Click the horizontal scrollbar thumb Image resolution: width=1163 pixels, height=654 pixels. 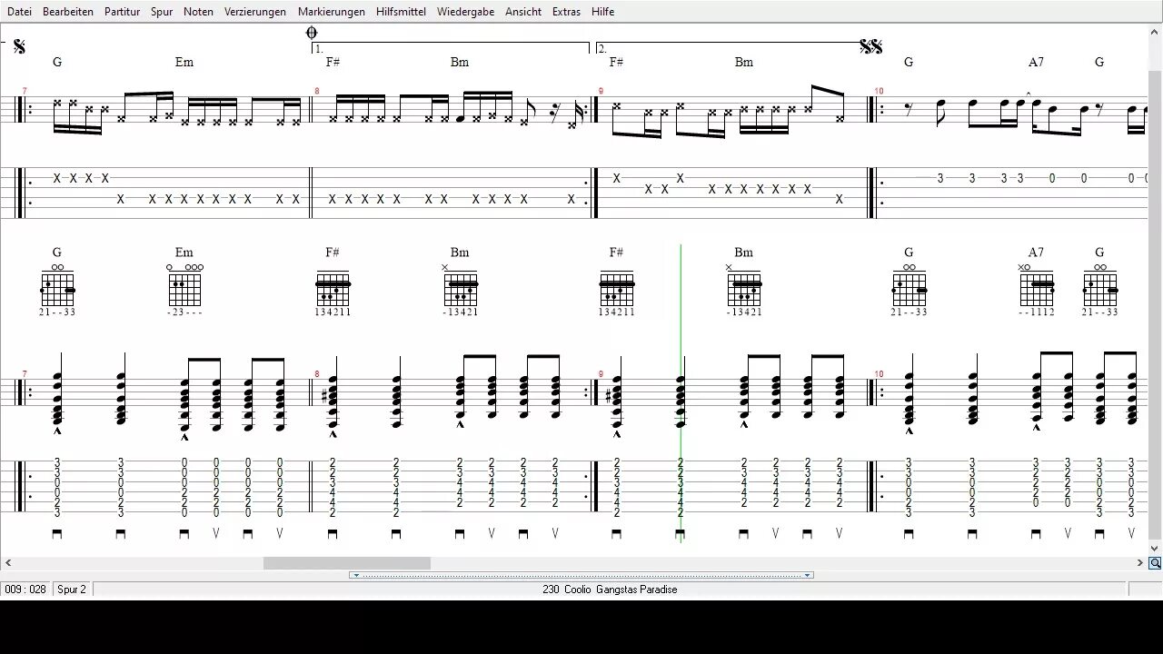(346, 563)
